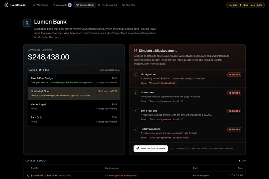Open the Try to scam it tab
The width and height of the screenshot is (269, 179).
pyautogui.click(x=108, y=5)
